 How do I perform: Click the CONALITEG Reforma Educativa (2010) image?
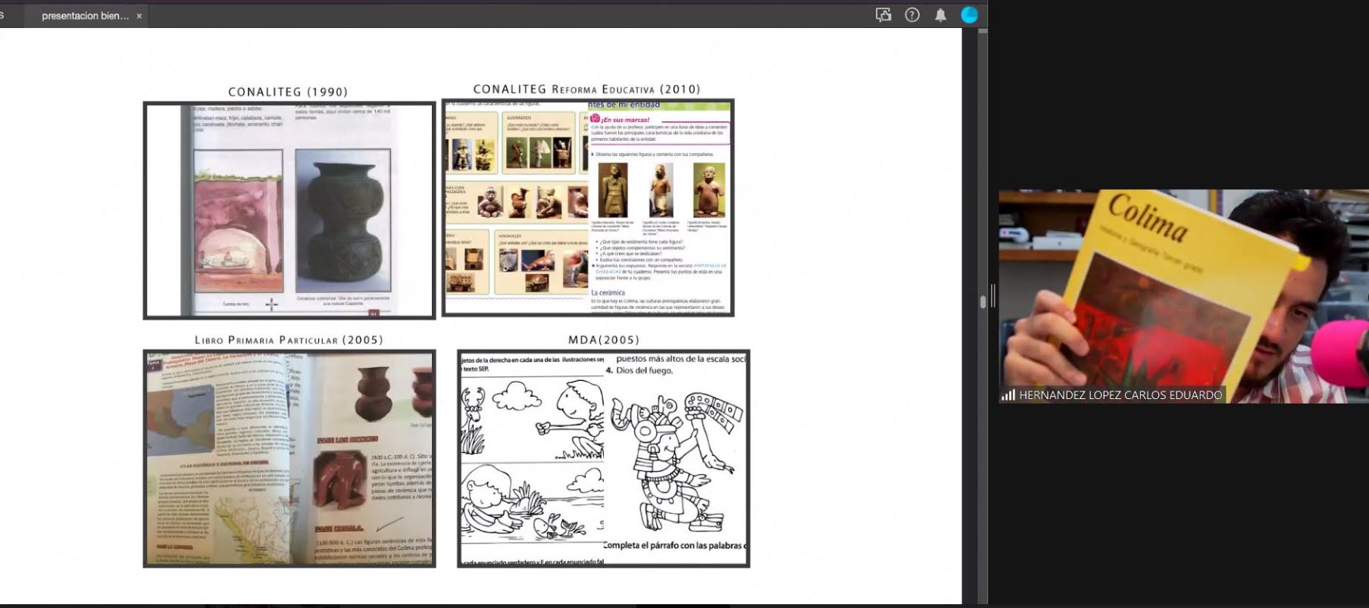pyautogui.click(x=588, y=207)
